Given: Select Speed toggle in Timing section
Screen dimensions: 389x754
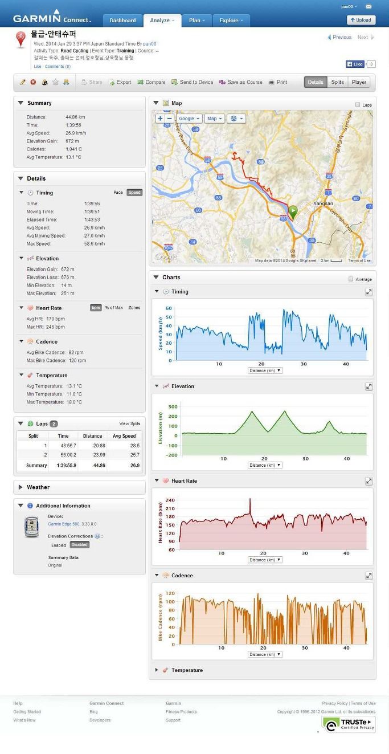Looking at the screenshot, I should tap(134, 193).
